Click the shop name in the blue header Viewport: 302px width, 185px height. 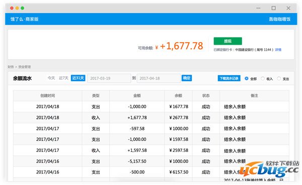(x=280, y=19)
